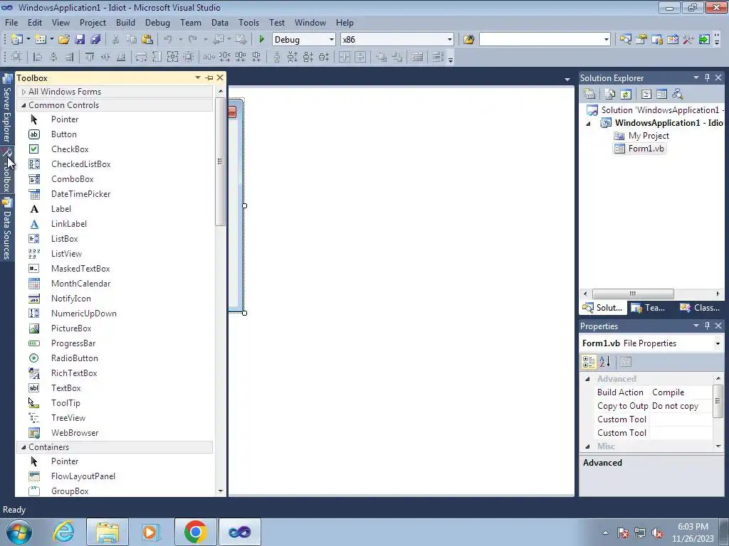Switch Properties to Categorized view
This screenshot has width=729, height=546.
(x=589, y=362)
